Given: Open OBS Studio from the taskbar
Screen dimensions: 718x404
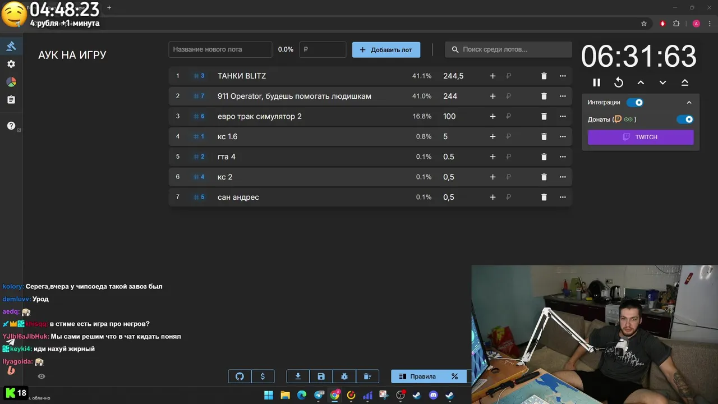Looking at the screenshot, I should pyautogui.click(x=400, y=395).
